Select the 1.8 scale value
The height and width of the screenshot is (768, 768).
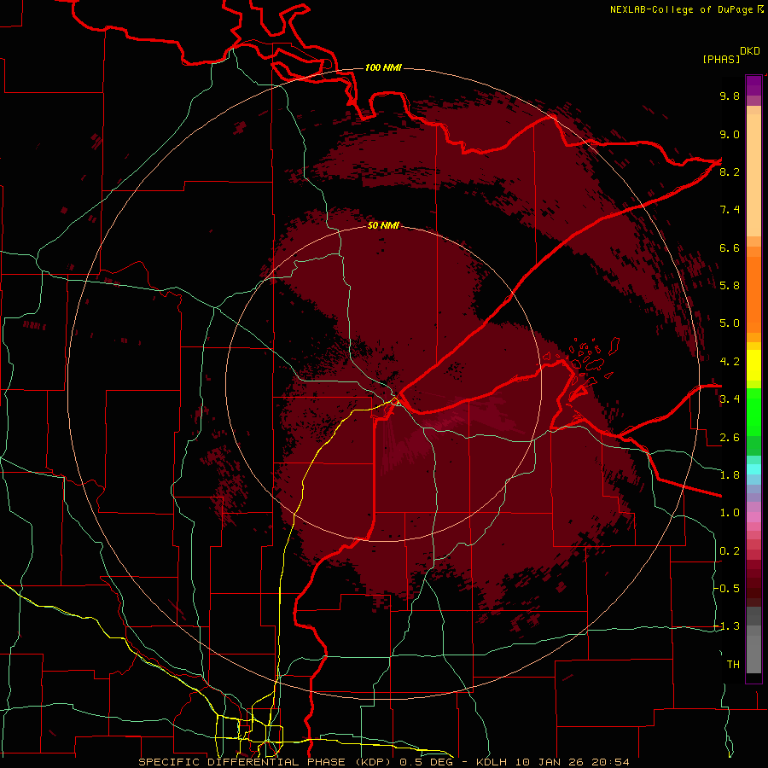coord(730,475)
